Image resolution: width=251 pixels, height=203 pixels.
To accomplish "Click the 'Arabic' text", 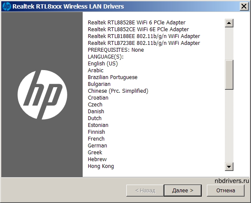I will tap(96, 71).
